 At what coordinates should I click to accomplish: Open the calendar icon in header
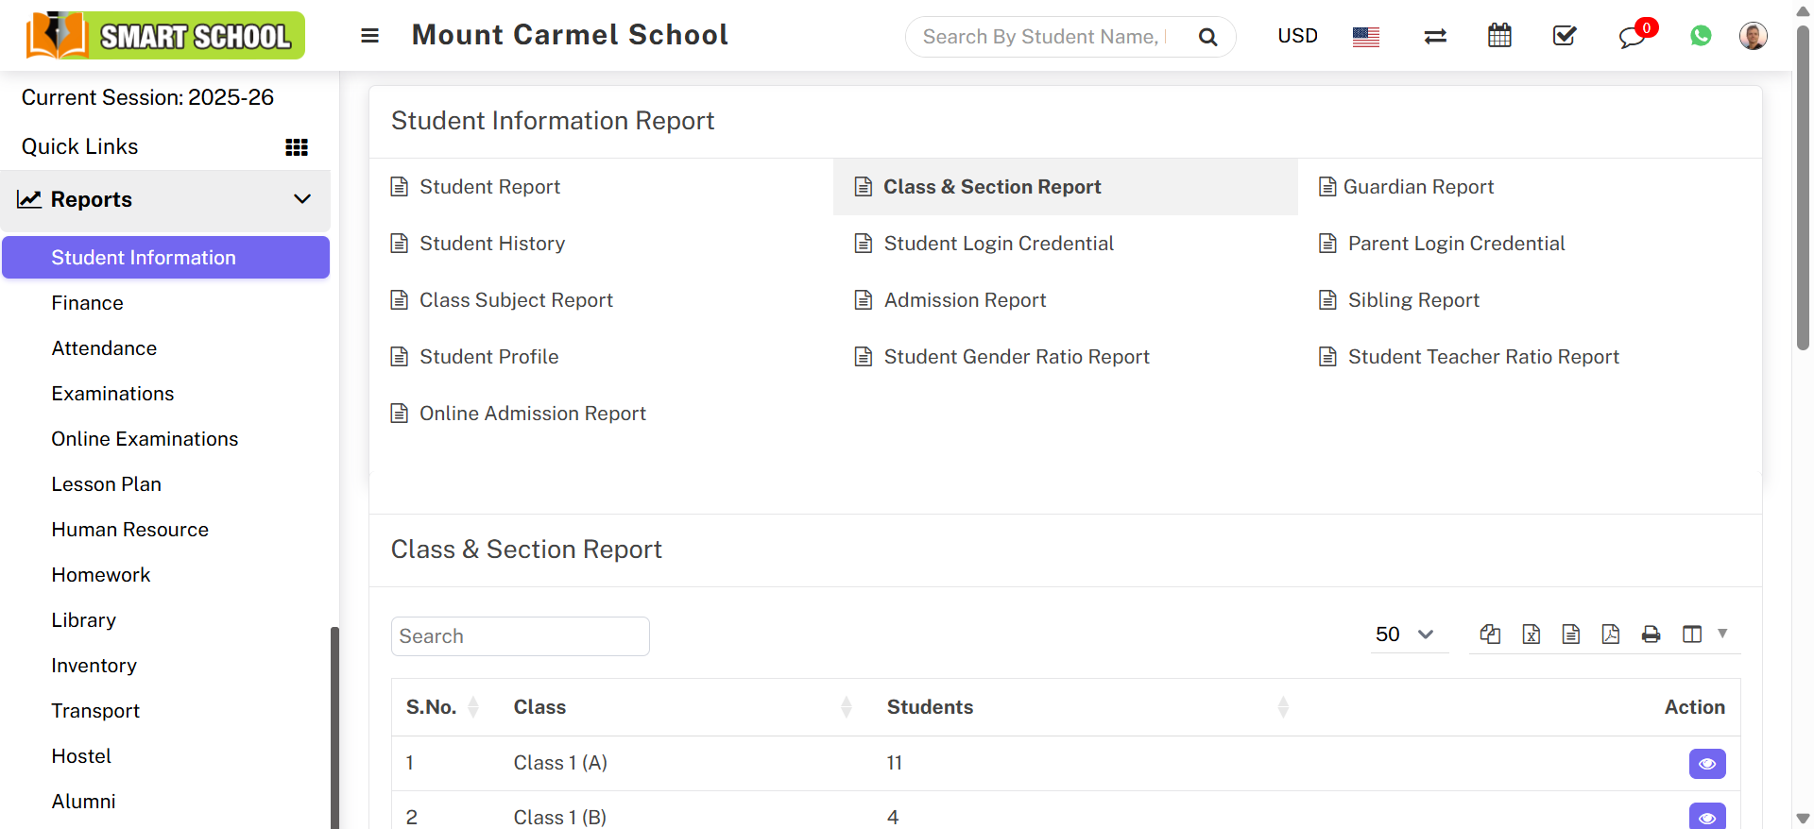coord(1499,36)
